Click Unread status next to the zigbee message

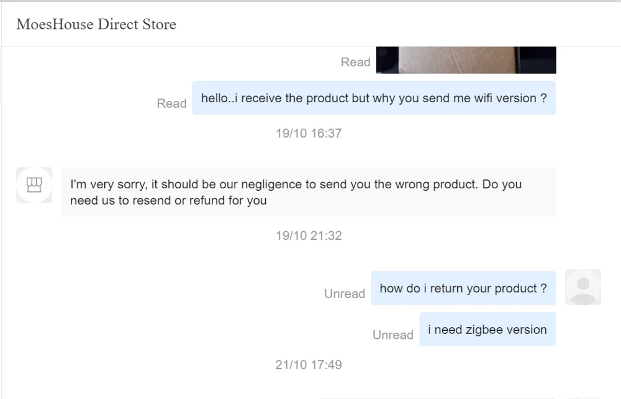[392, 335]
